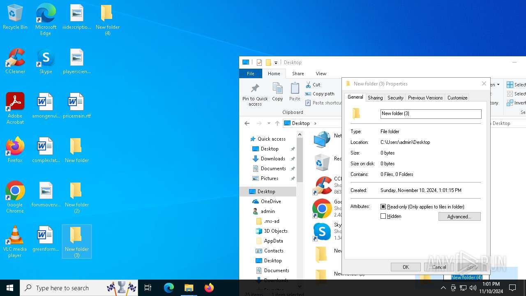Click OK in Properties dialog

point(406,267)
